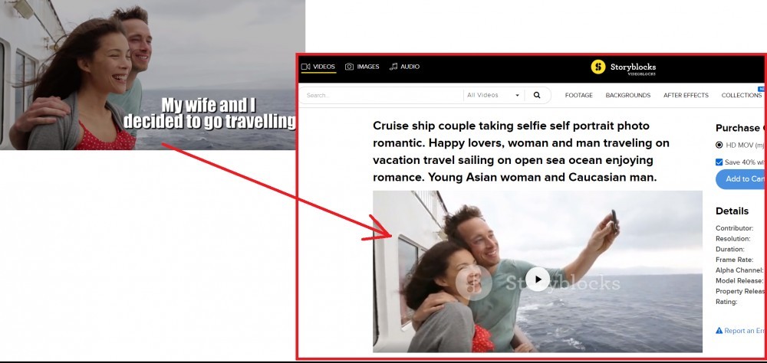Viewport: 767px width, 363px height.
Task: Select the HD MOV radio option
Action: coord(719,145)
